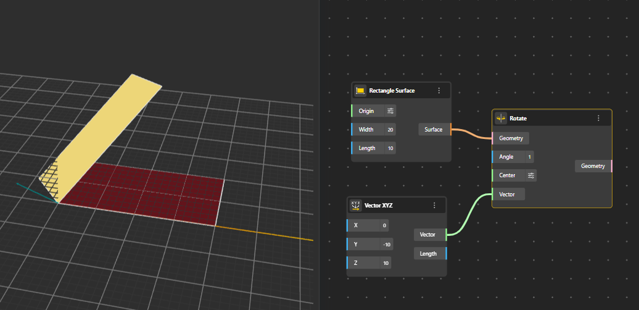Select the Rectangle Surface node title
Viewport: 639px width, 310px height.
click(392, 91)
